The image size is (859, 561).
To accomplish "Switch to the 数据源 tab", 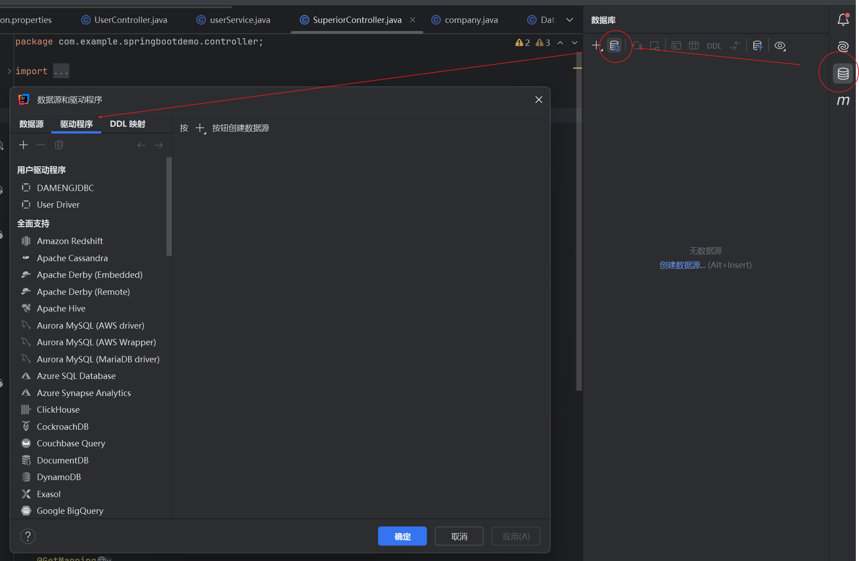I will pyautogui.click(x=31, y=124).
